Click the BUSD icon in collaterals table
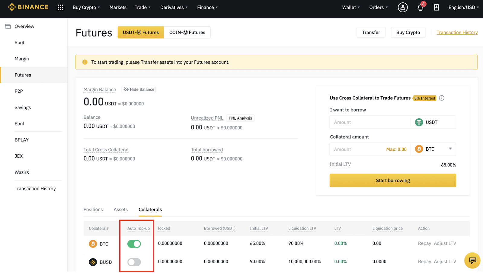483x273 pixels. point(93,262)
